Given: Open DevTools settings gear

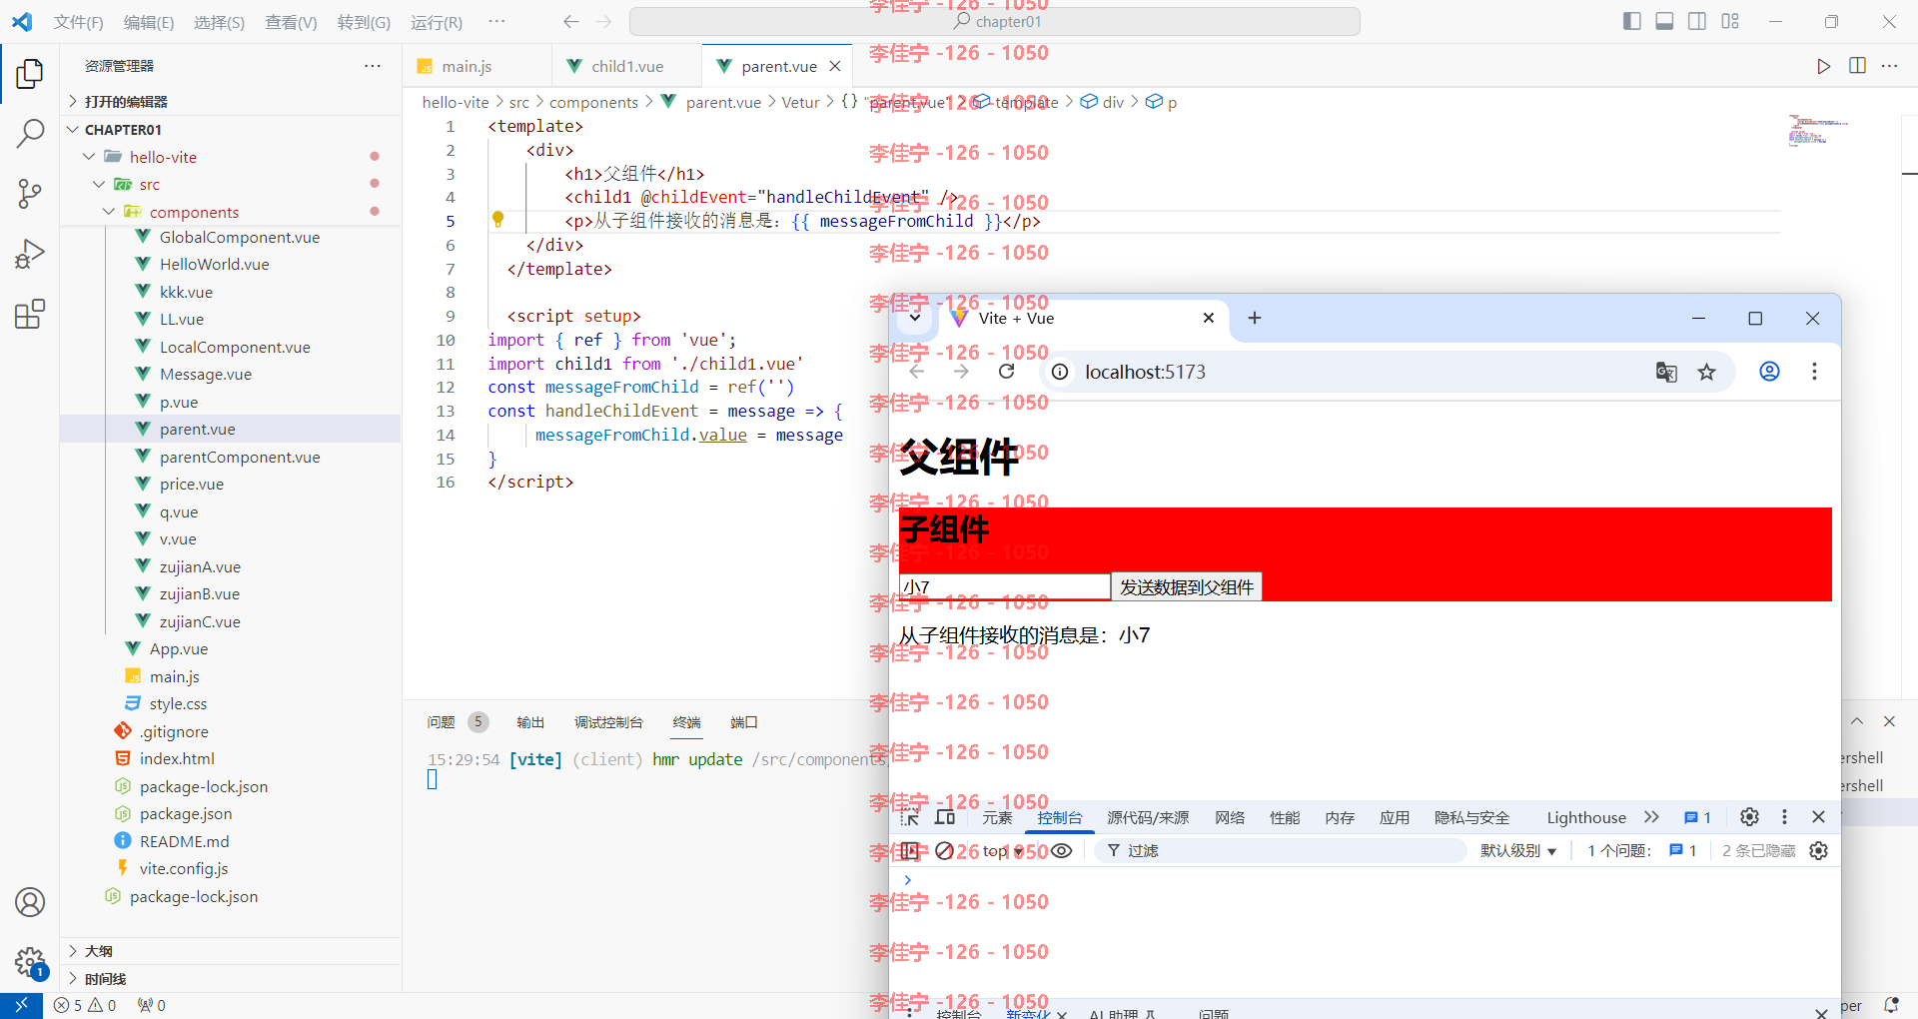Looking at the screenshot, I should point(1749,817).
